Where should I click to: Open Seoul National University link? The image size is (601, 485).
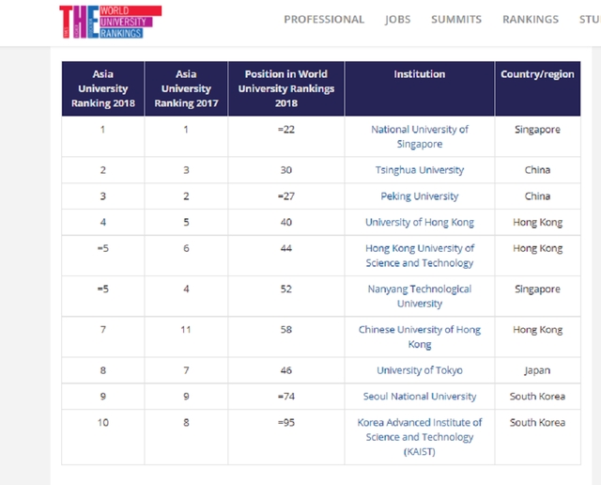(x=420, y=397)
